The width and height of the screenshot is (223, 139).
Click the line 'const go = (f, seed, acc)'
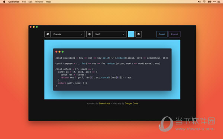pos(78,72)
